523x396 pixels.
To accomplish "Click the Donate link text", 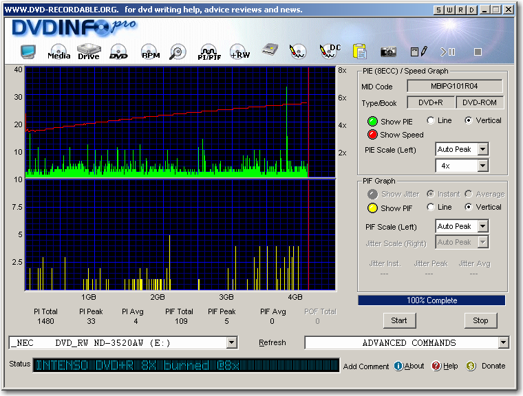I will tap(493, 366).
